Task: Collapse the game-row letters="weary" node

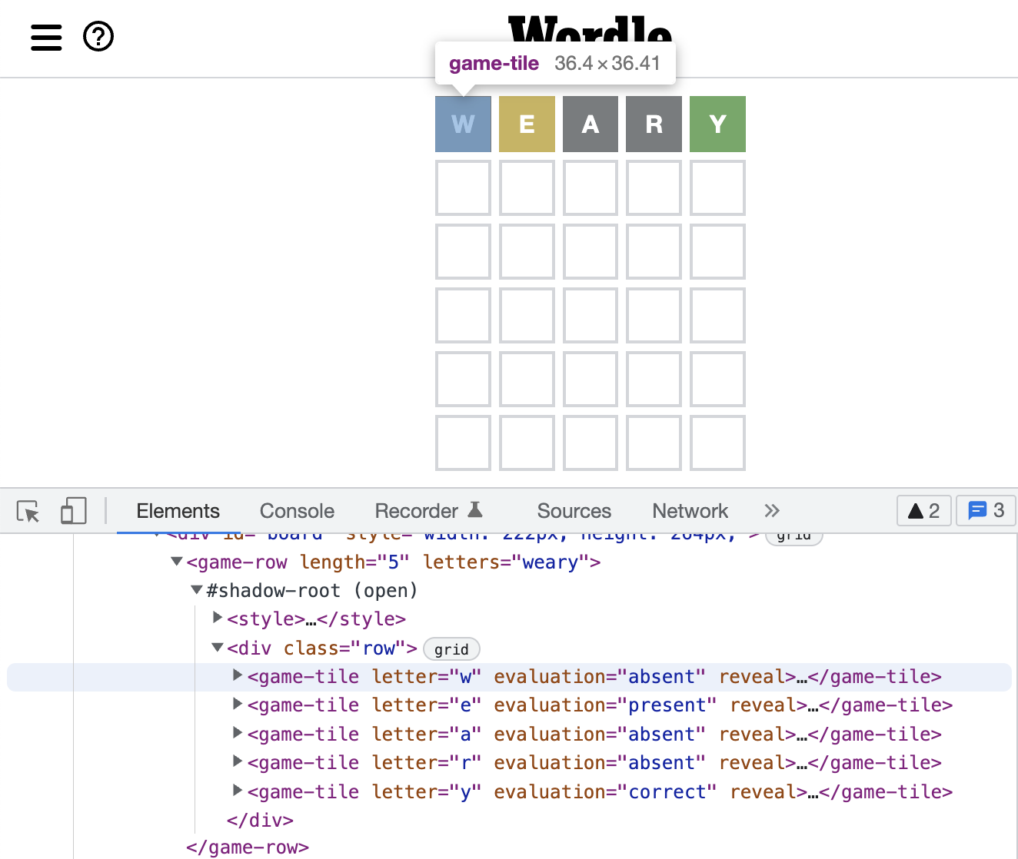Action: (x=177, y=562)
